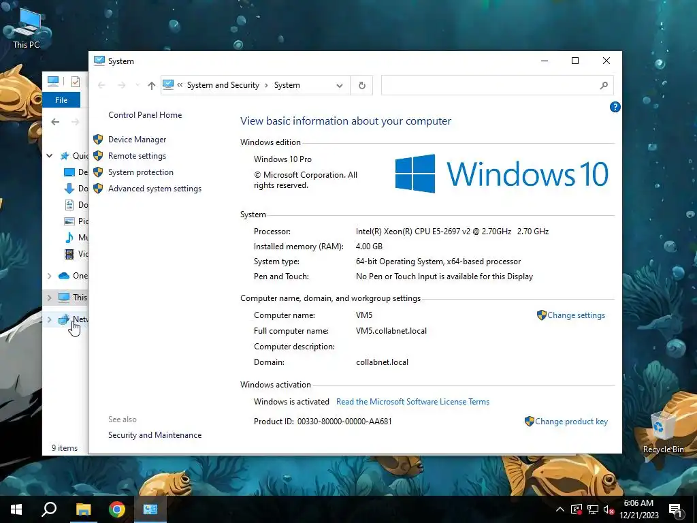The height and width of the screenshot is (523, 697).
Task: Open the File tab in File Explorer
Action: (61, 101)
